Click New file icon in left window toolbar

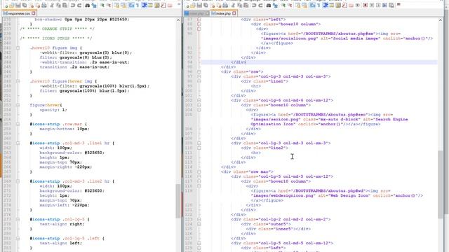(x=6, y=5)
